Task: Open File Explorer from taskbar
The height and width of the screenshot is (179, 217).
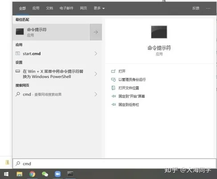Action: point(20,174)
